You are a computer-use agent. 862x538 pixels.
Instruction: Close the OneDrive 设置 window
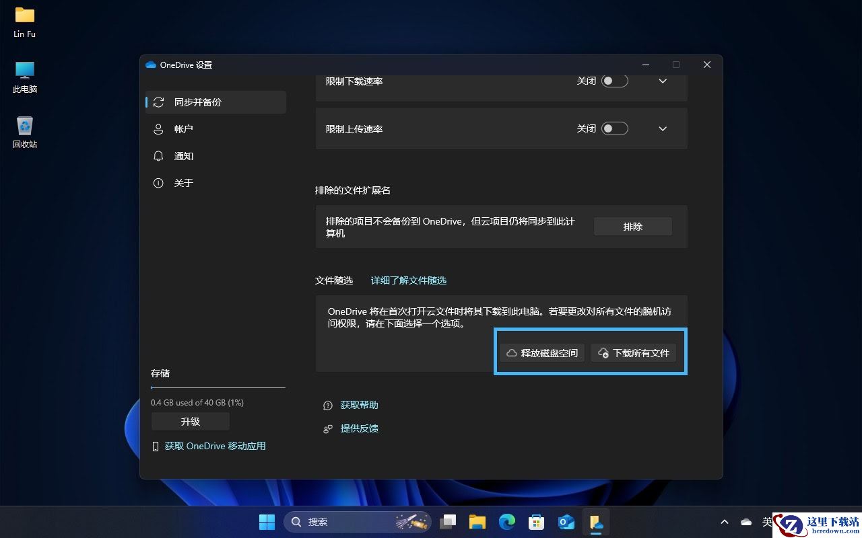point(707,65)
